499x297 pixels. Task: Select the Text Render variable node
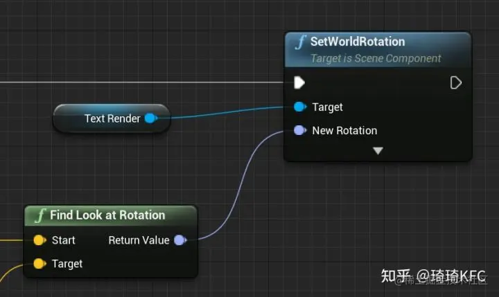[x=112, y=118]
